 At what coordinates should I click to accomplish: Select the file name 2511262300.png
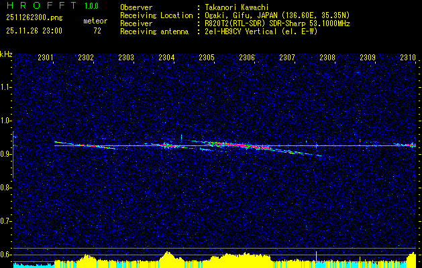point(34,18)
